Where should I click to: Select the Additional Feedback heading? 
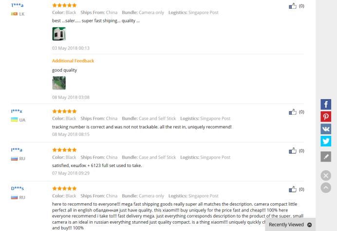point(73,61)
